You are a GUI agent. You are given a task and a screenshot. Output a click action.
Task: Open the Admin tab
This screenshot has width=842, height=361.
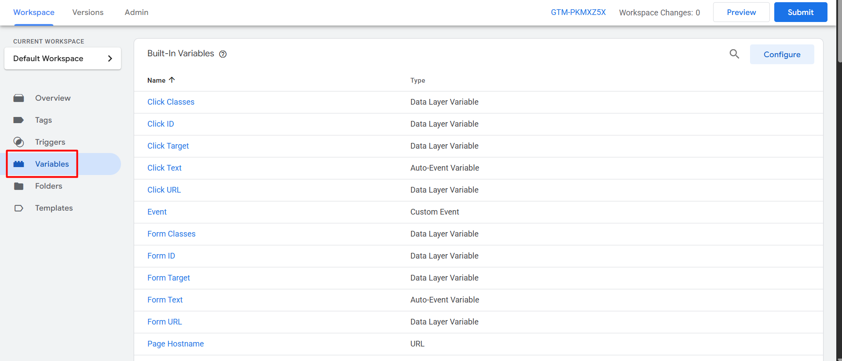point(136,12)
